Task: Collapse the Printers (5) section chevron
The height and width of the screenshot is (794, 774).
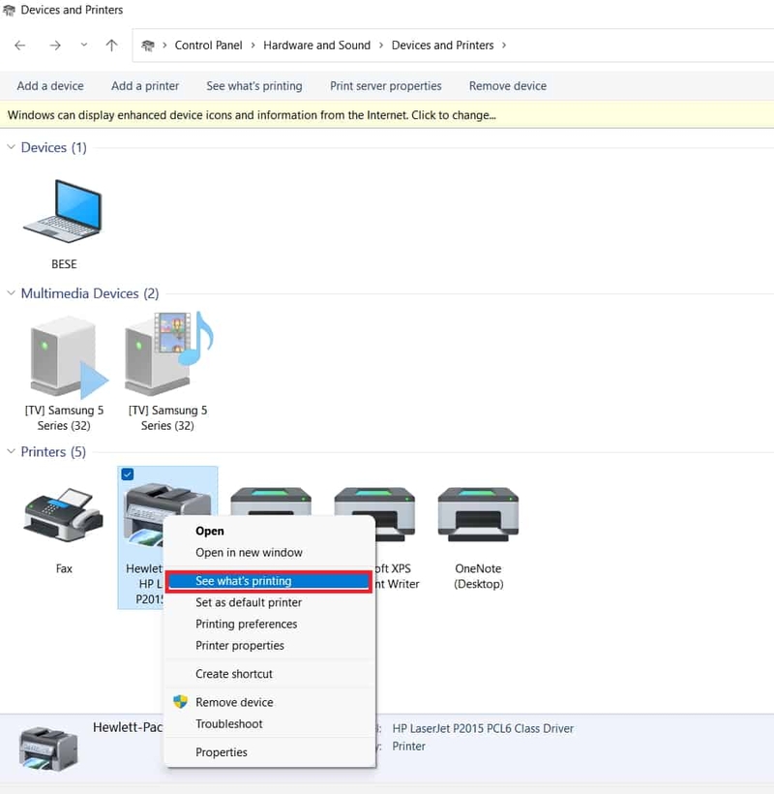Action: coord(11,451)
